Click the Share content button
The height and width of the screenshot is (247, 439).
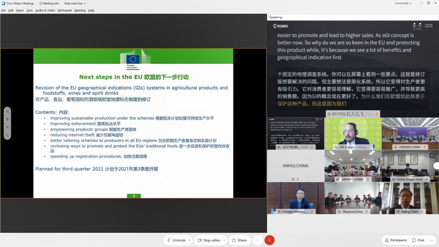240,240
